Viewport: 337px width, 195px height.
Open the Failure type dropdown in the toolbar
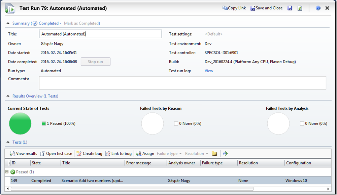(x=169, y=154)
